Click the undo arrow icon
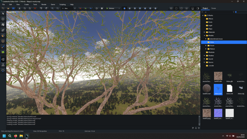 coord(41,8)
